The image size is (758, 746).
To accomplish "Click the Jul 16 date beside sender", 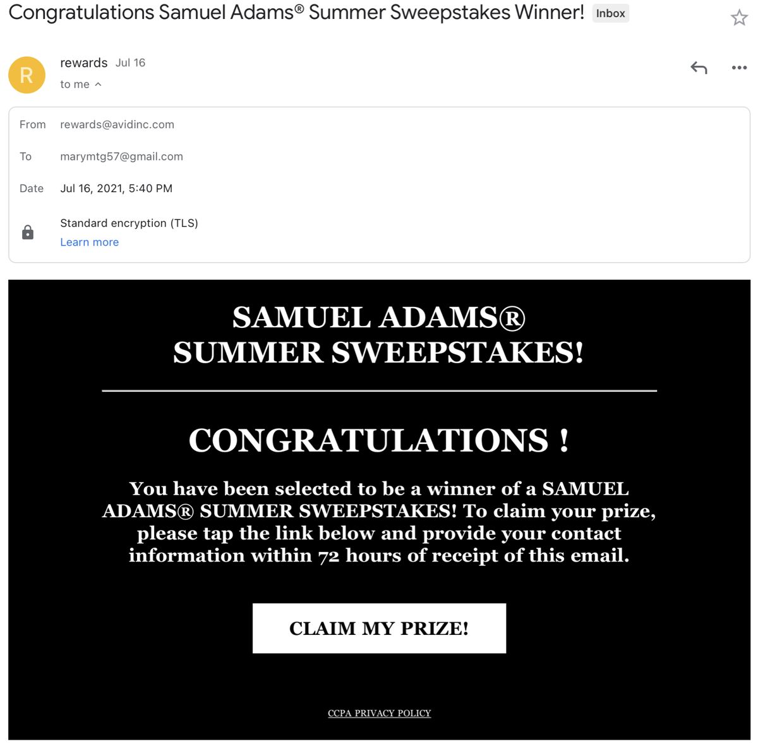I will tap(130, 63).
